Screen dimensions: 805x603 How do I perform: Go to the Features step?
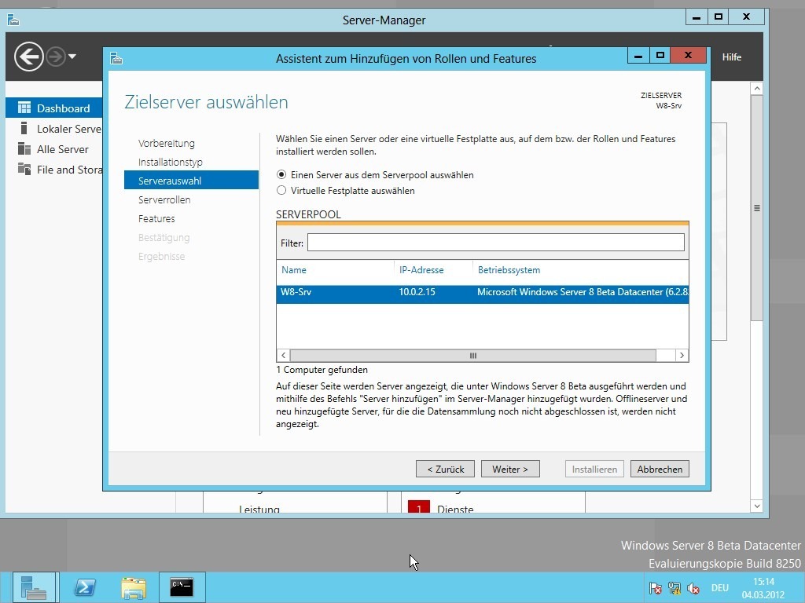coord(156,218)
